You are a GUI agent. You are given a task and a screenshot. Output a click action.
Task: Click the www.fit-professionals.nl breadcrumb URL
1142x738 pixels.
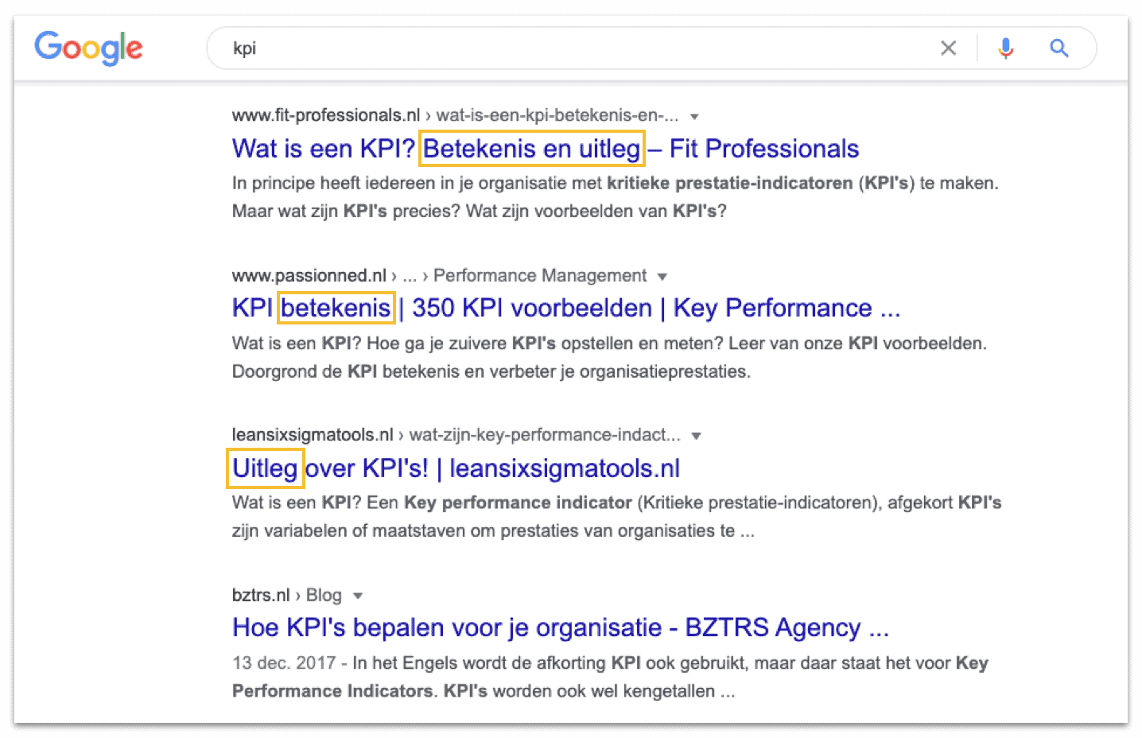456,115
